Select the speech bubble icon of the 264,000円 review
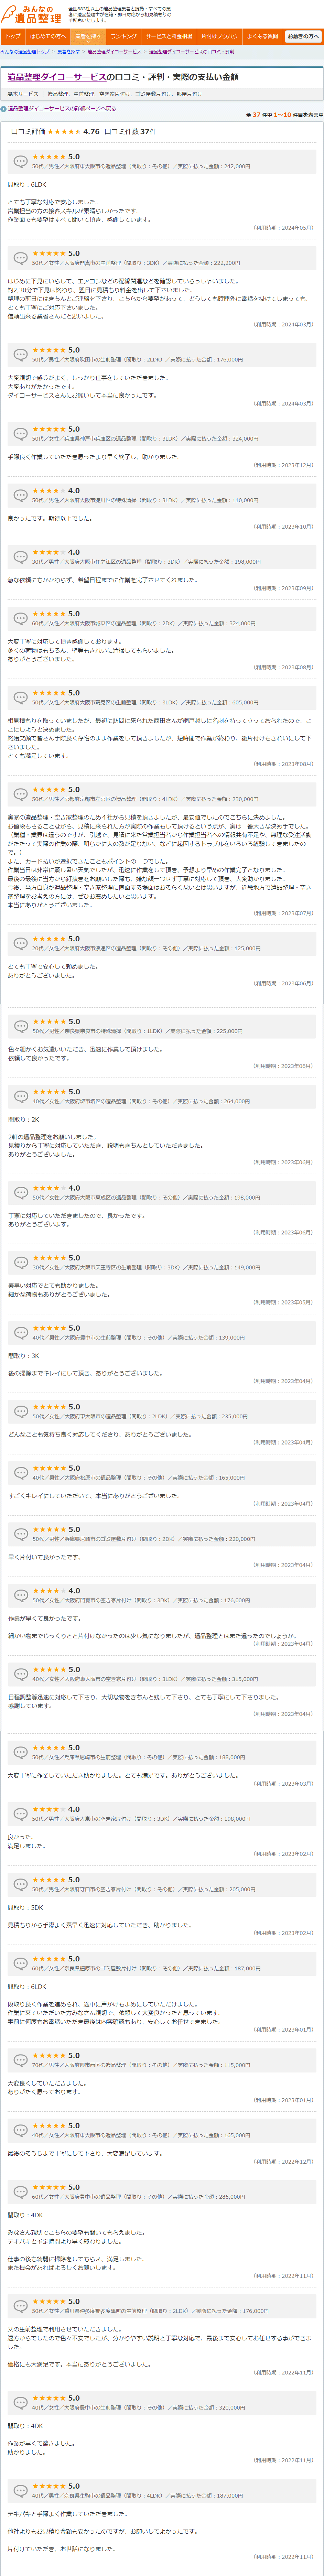 (20, 1096)
